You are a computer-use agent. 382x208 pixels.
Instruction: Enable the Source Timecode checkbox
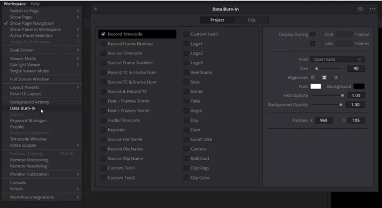(x=103, y=53)
